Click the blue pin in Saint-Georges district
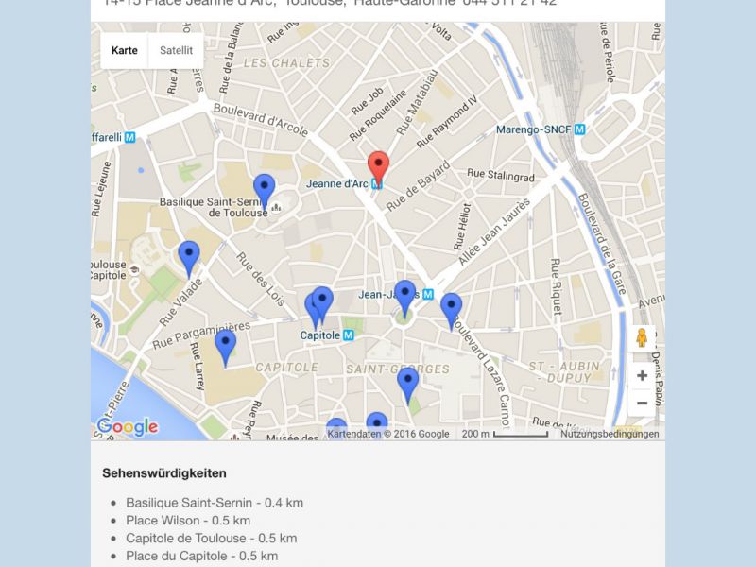Screen dimensions: 756x567 (x=408, y=386)
